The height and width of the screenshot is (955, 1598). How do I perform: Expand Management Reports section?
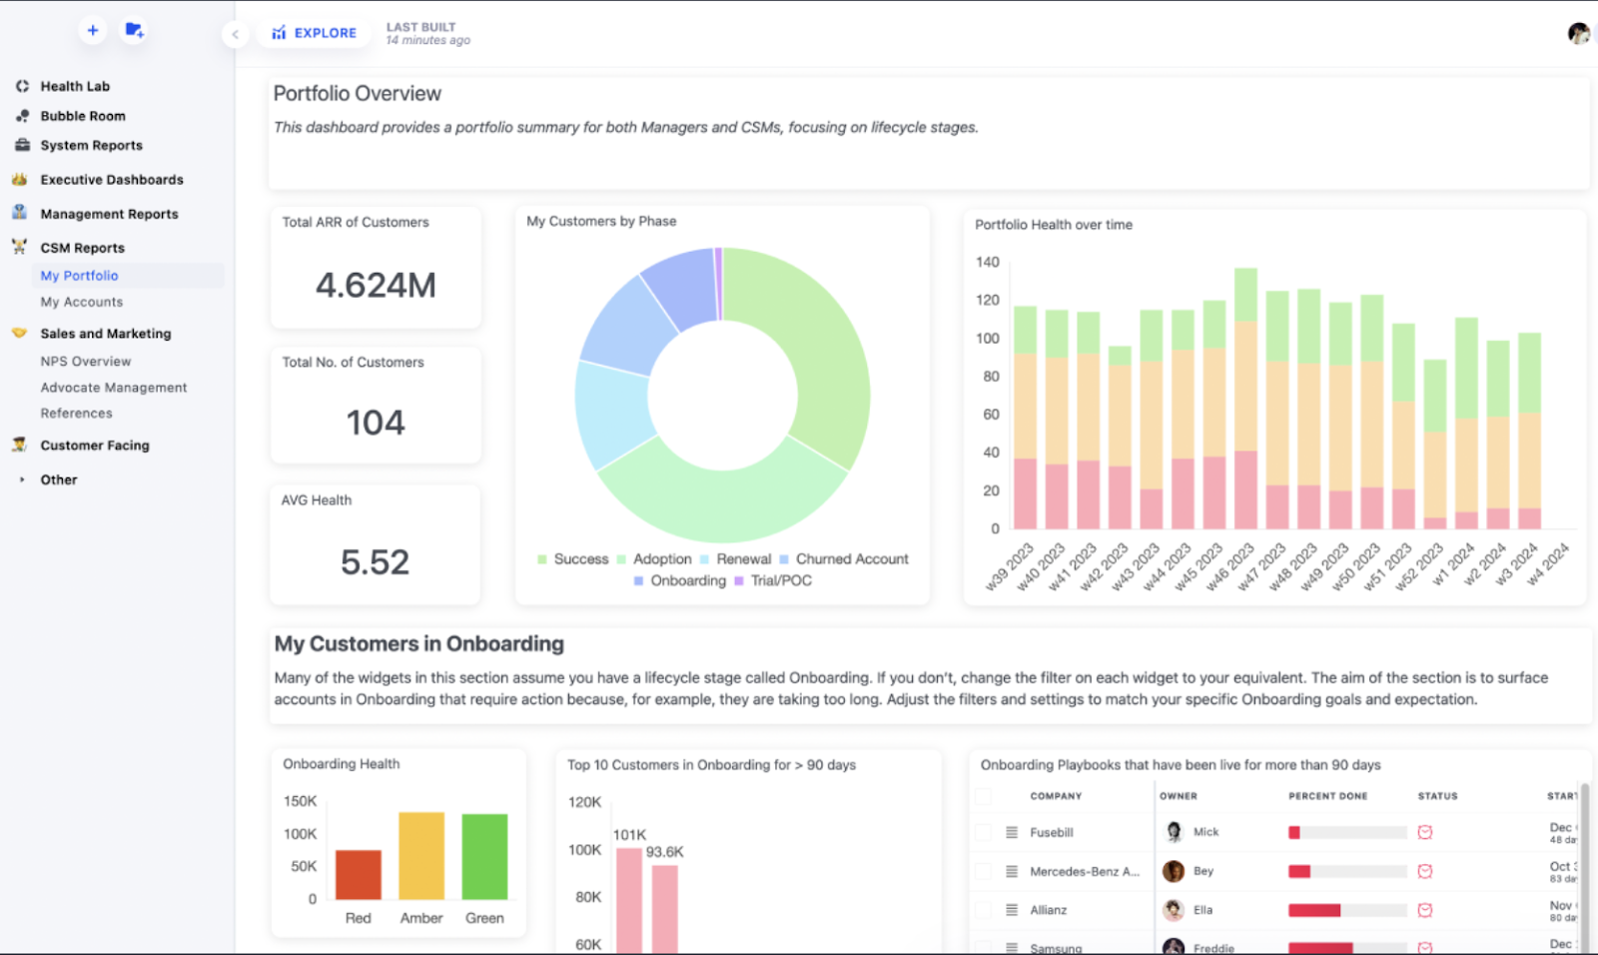point(109,214)
